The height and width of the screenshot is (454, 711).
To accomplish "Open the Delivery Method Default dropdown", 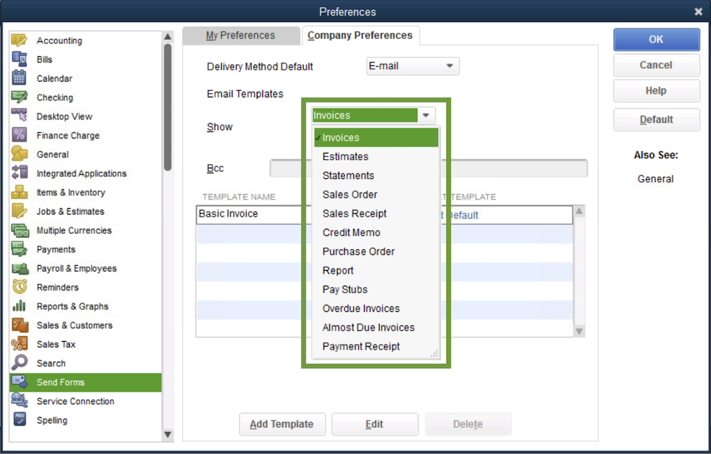I will 412,66.
